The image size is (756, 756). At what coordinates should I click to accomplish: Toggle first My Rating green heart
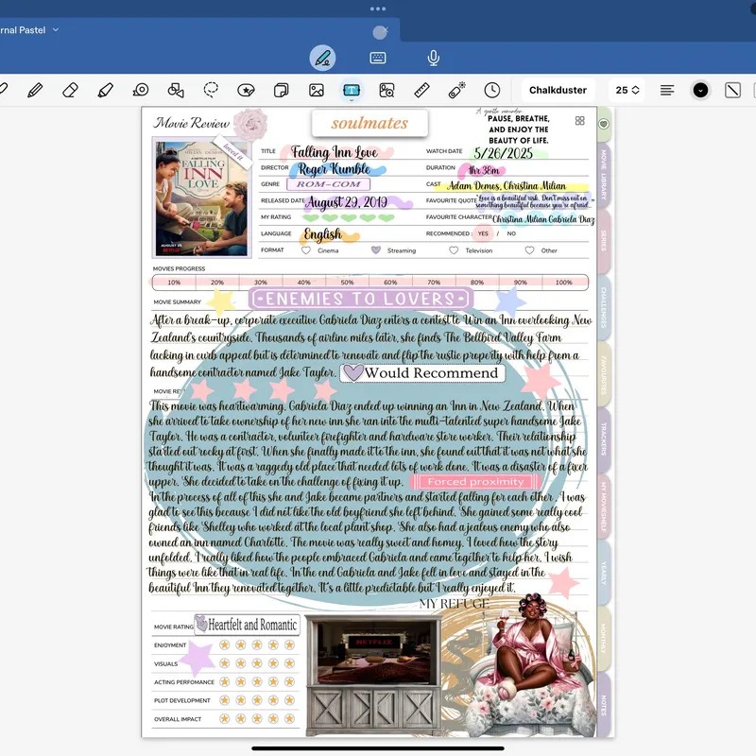click(x=311, y=217)
